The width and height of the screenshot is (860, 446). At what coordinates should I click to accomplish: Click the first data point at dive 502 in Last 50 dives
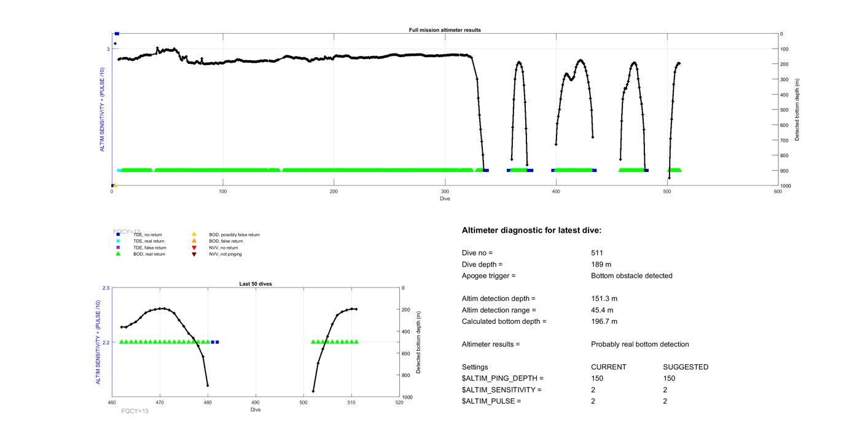click(313, 391)
